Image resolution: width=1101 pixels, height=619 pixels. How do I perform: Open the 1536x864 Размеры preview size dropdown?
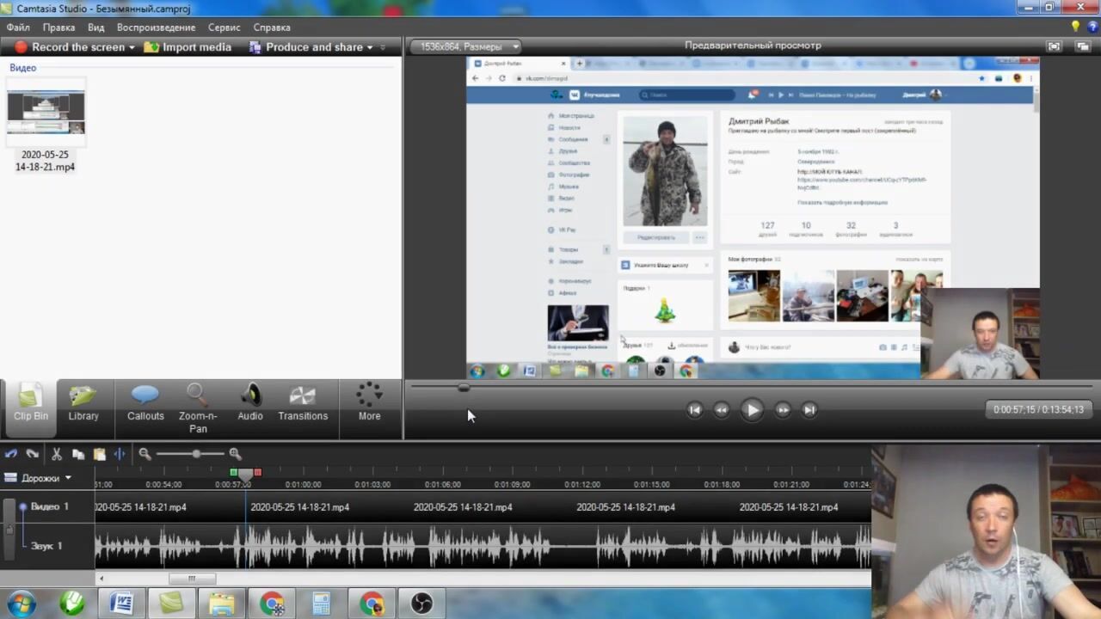click(x=466, y=46)
